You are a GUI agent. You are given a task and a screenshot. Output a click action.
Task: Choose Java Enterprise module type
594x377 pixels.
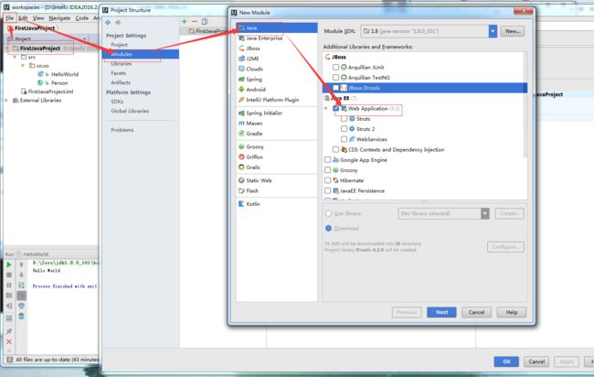[277, 38]
